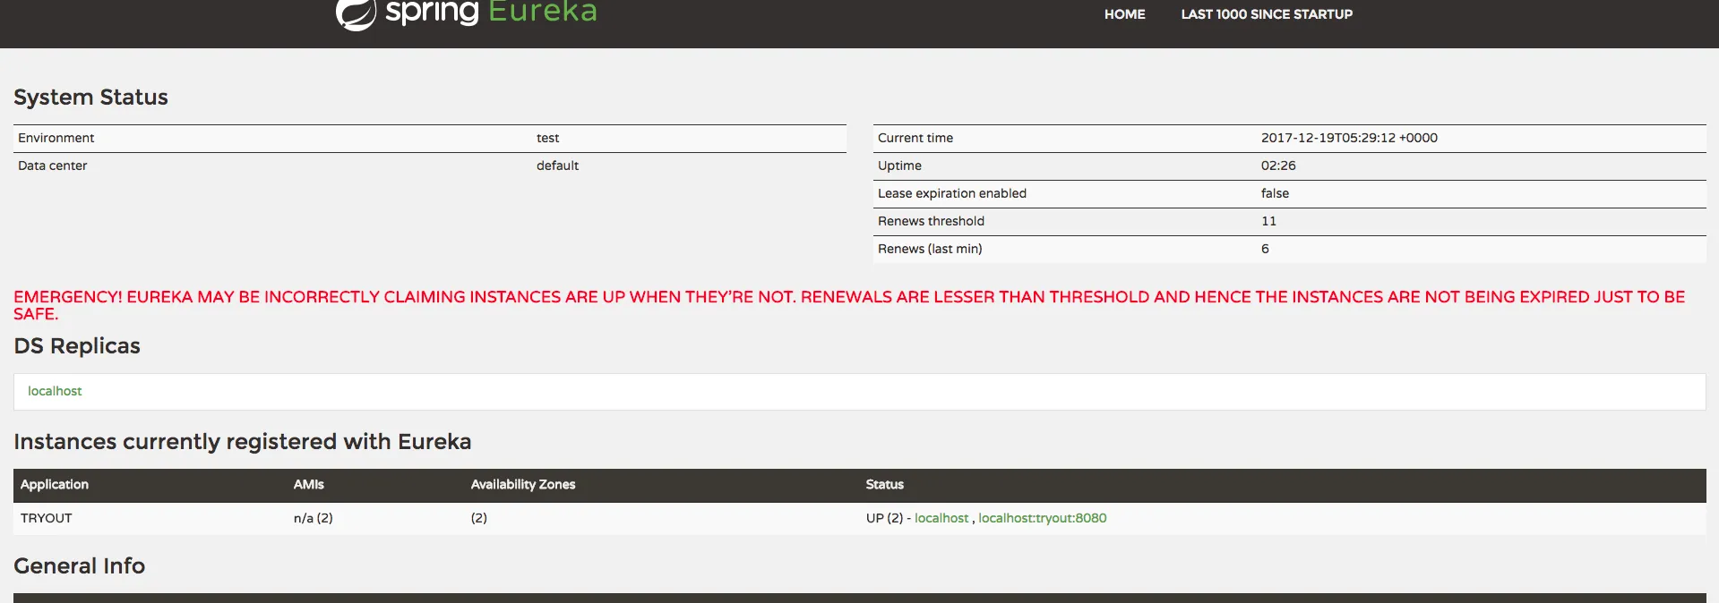
Task: Select the System Status heading
Action: point(90,97)
